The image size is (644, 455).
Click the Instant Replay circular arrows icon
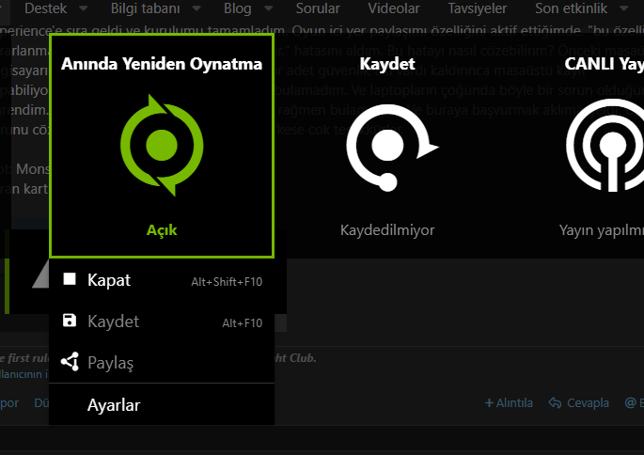(x=162, y=146)
